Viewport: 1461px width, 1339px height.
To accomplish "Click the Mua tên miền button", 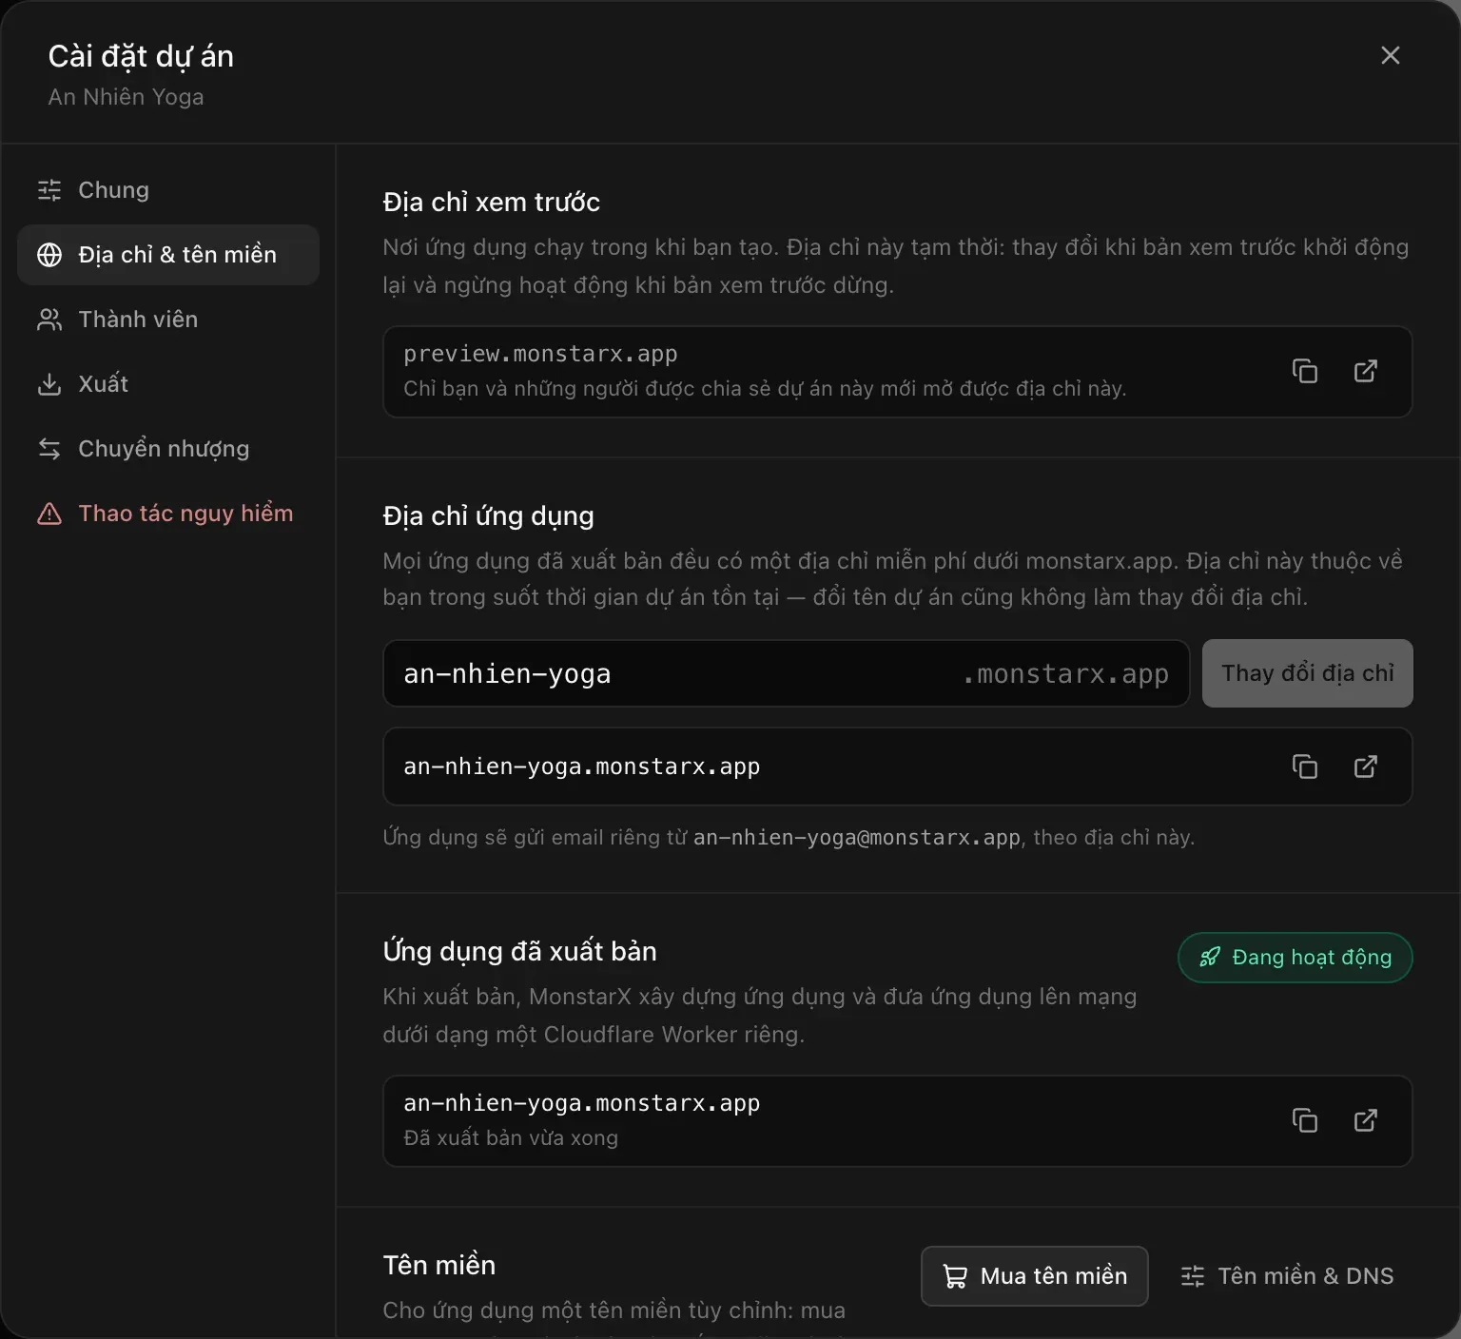I will 1035,1276.
